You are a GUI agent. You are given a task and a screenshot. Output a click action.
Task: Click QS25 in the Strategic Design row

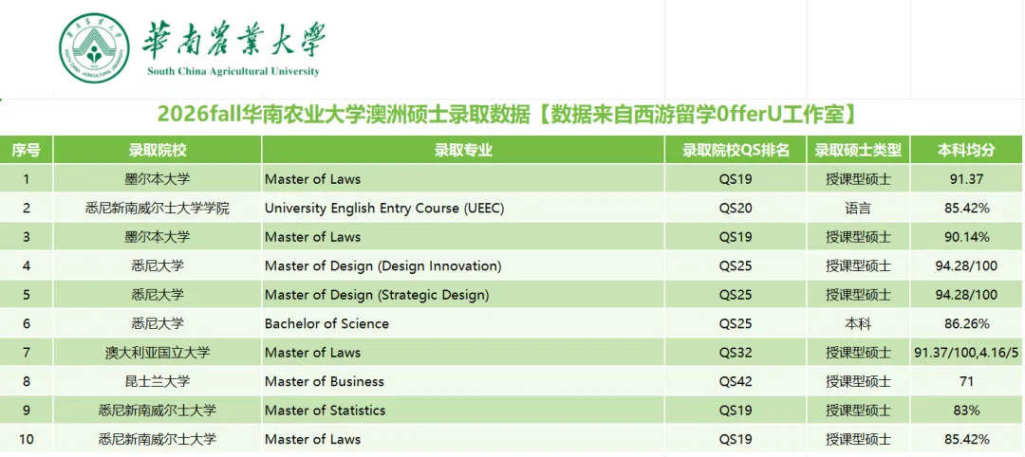(x=736, y=295)
